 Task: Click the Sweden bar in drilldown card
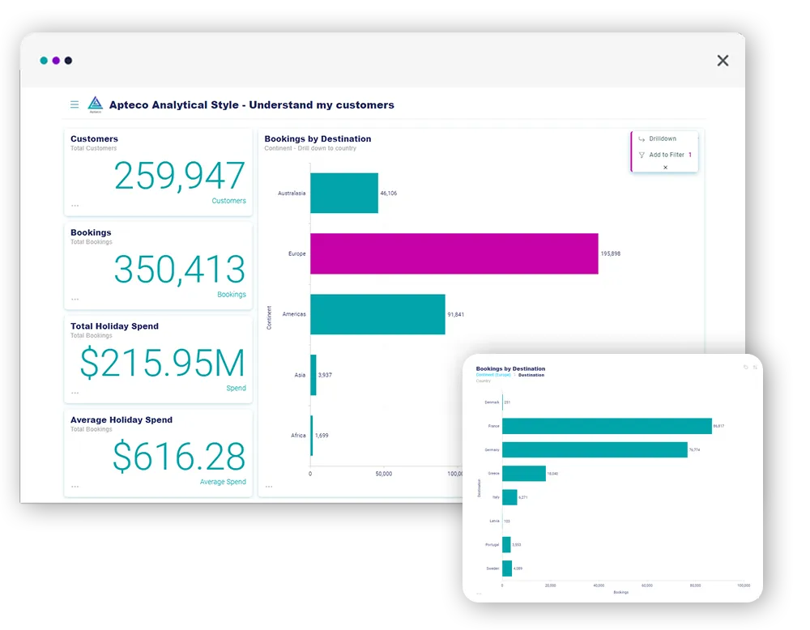pos(507,568)
